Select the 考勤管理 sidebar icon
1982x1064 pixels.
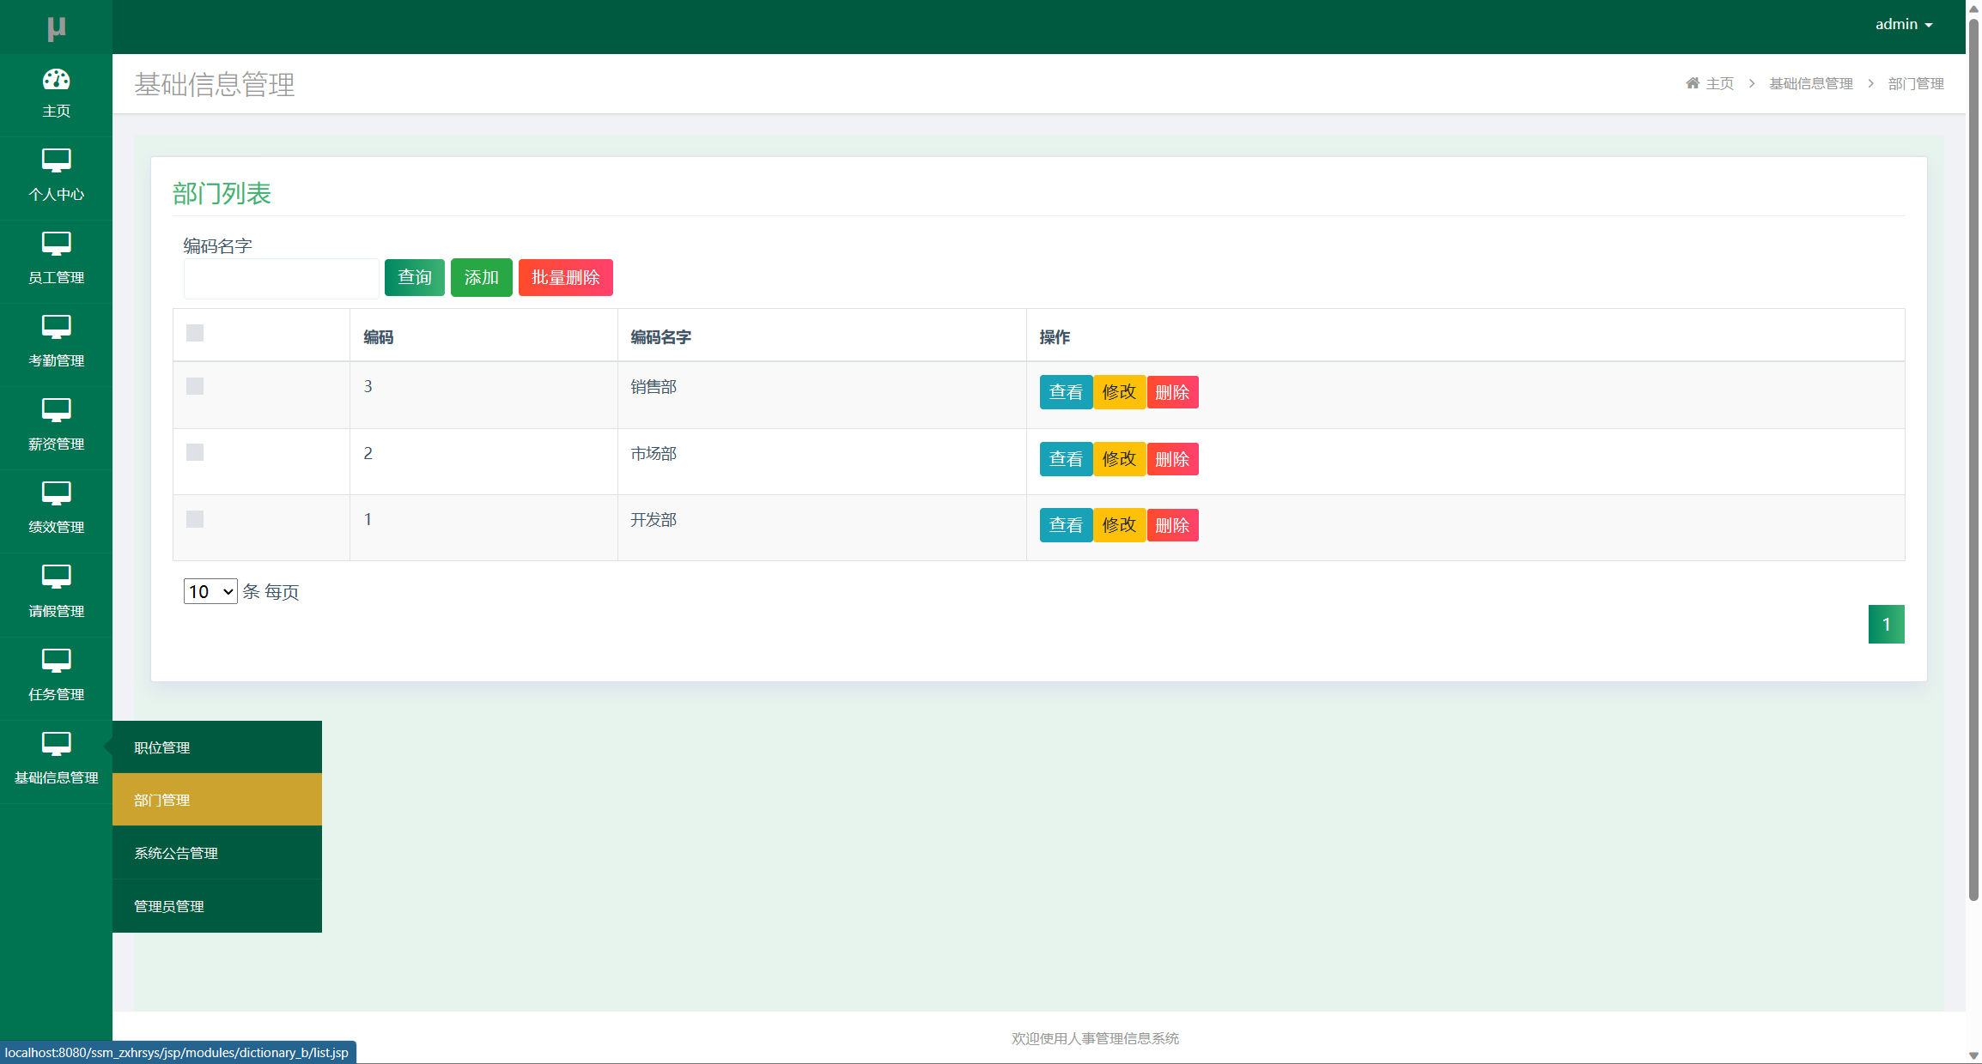(56, 327)
